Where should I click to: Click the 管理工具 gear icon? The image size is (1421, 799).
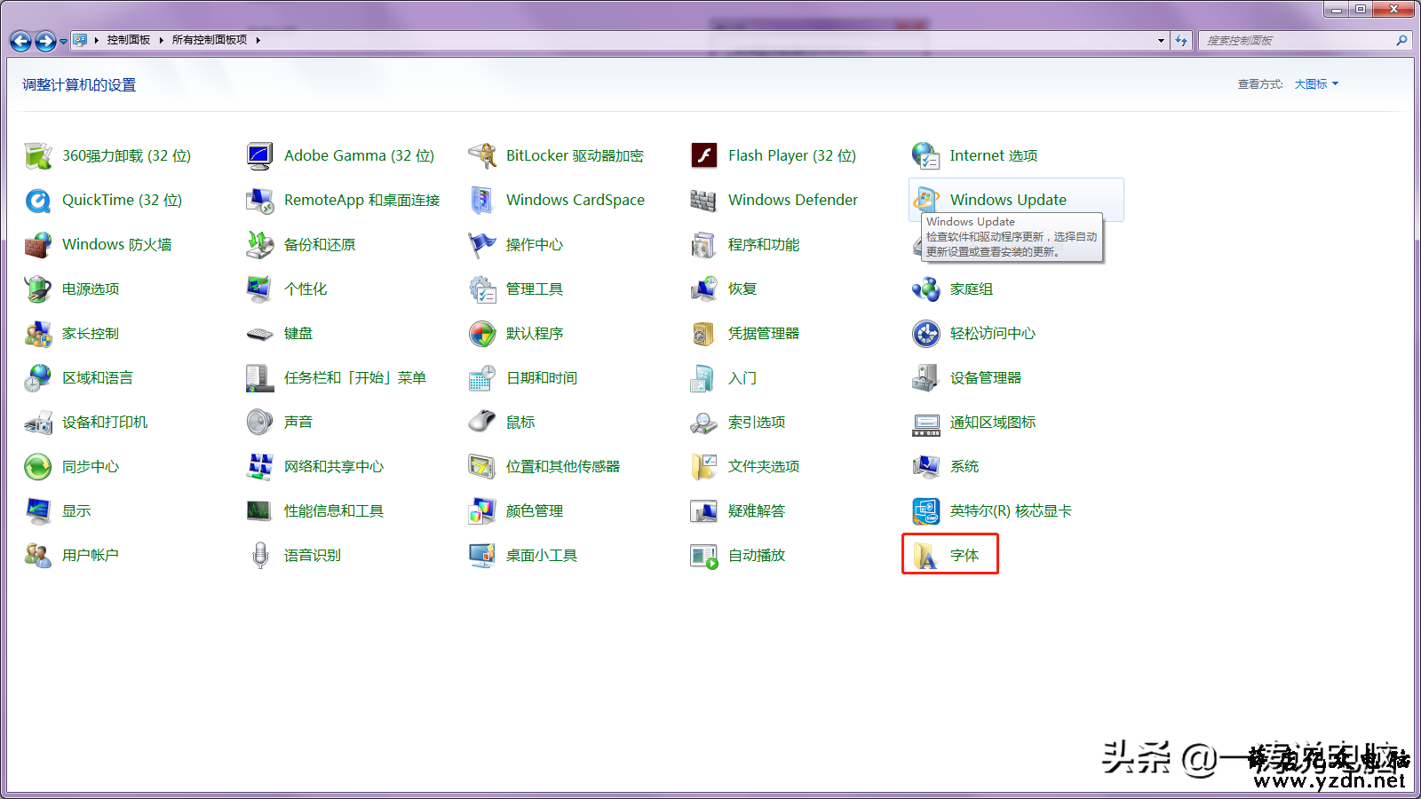(x=482, y=289)
